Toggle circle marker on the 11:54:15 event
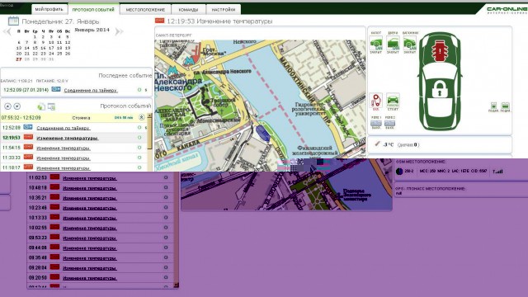The height and width of the screenshot is (297, 528). [x=139, y=148]
